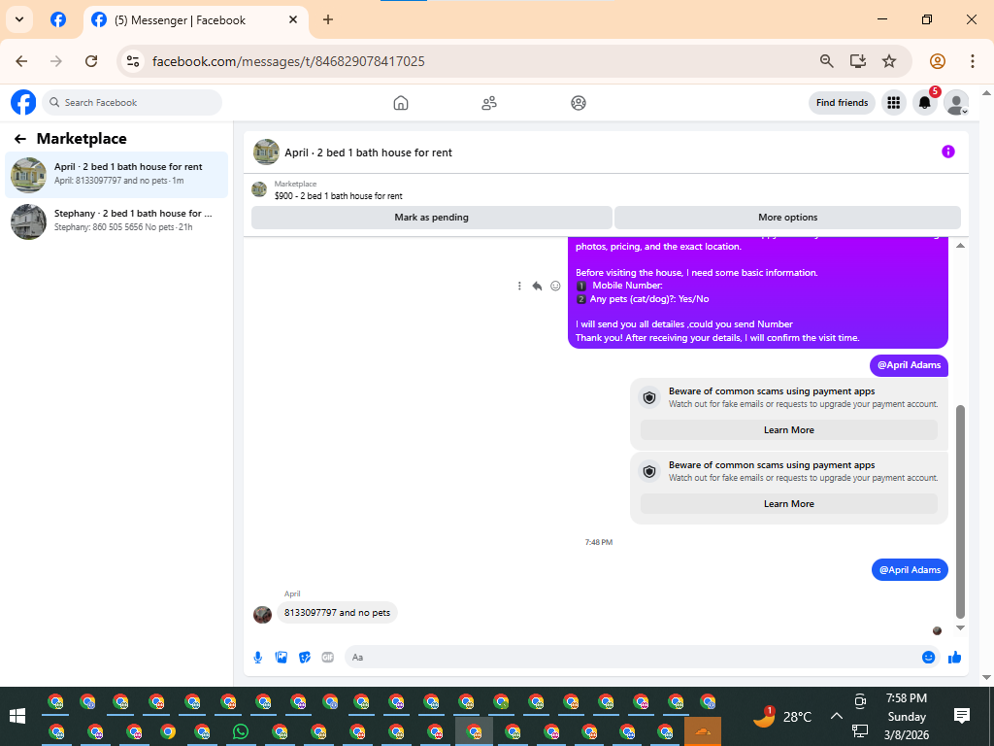This screenshot has height=746, width=994.
Task: Open Windows notification center icon
Action: (x=962, y=716)
